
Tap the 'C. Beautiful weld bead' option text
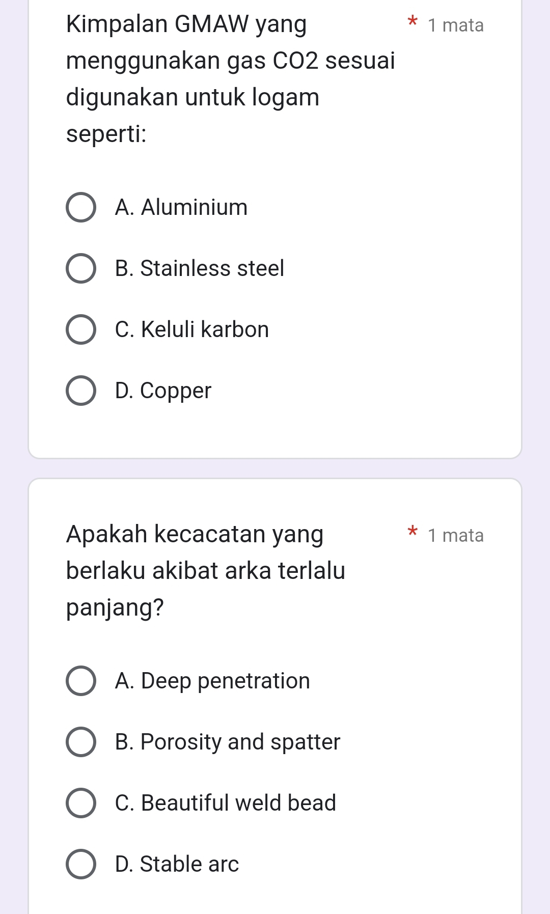(226, 803)
